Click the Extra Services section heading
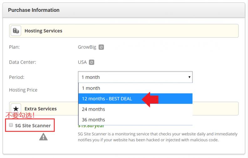Viewport: 248px width, 158px height. tap(40, 109)
